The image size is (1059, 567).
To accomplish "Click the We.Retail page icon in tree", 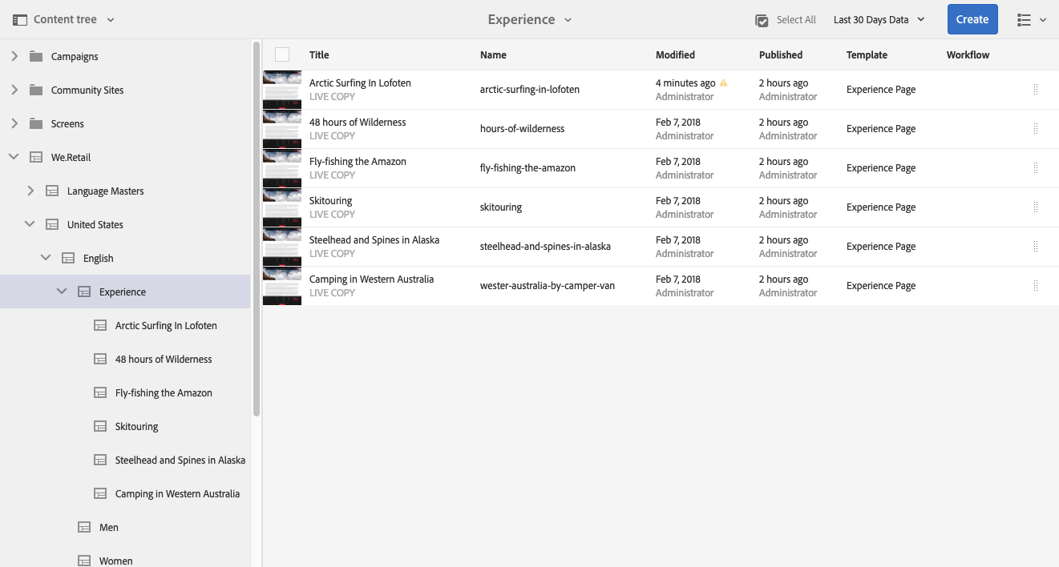I will pos(35,157).
